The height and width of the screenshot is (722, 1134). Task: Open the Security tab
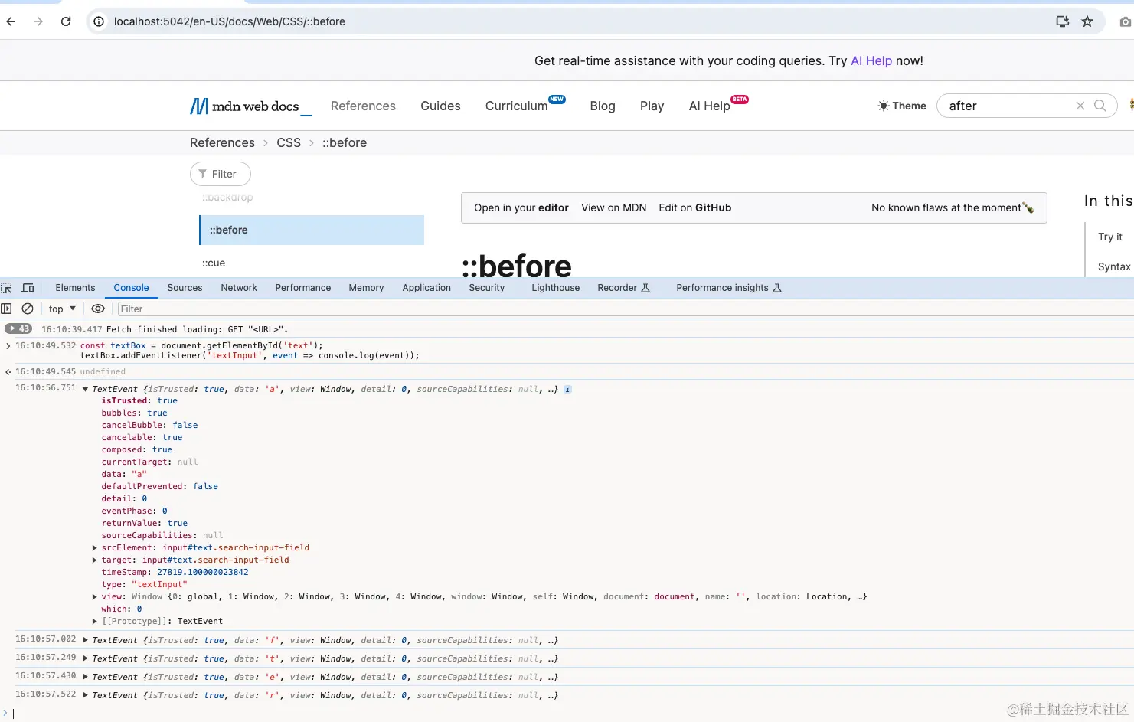(487, 288)
